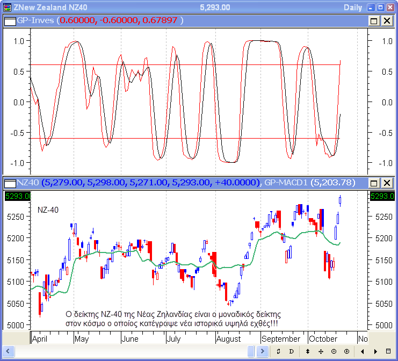Click the four-way arrows pan icon
The width and height of the screenshot is (398, 361).
(321, 351)
